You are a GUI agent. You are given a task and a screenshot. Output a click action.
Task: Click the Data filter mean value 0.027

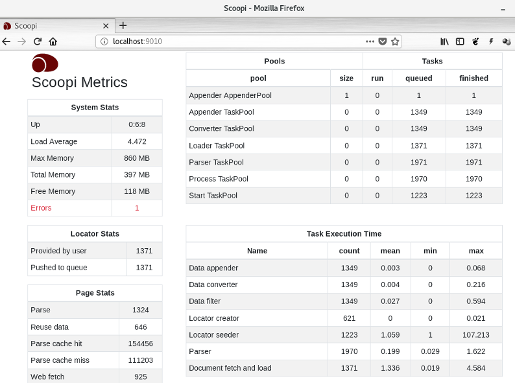pos(390,301)
